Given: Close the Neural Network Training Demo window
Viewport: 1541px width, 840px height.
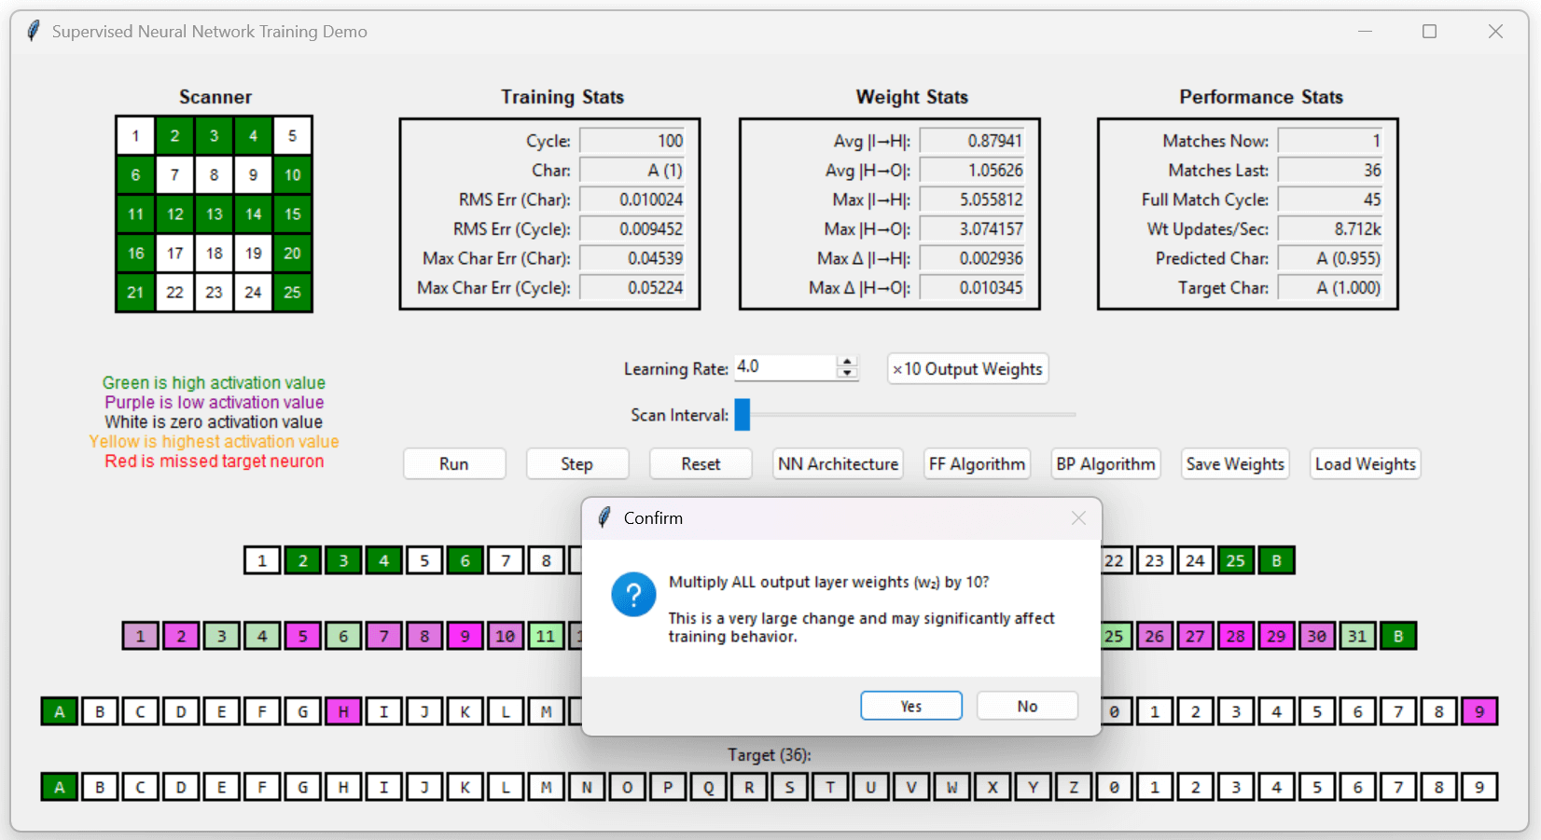Looking at the screenshot, I should click(1495, 31).
